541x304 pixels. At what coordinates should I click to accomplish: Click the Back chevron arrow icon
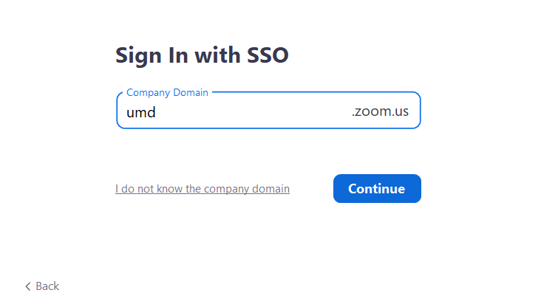coord(28,286)
